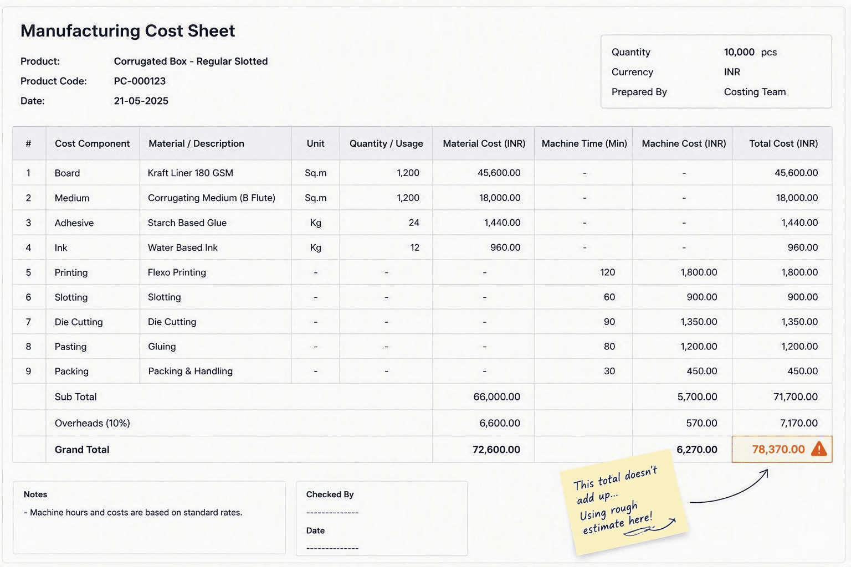The image size is (851, 567).
Task: Click the Grand Total row label
Action: 81,450
